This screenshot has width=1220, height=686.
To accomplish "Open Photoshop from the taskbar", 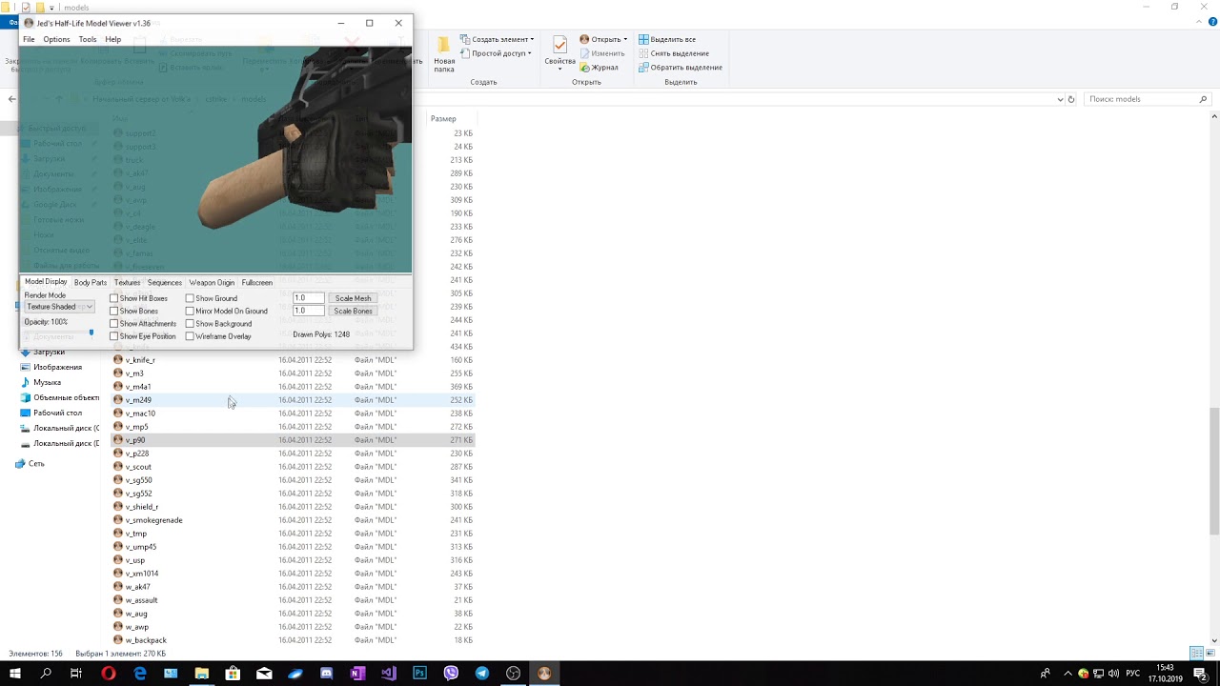I will (419, 673).
